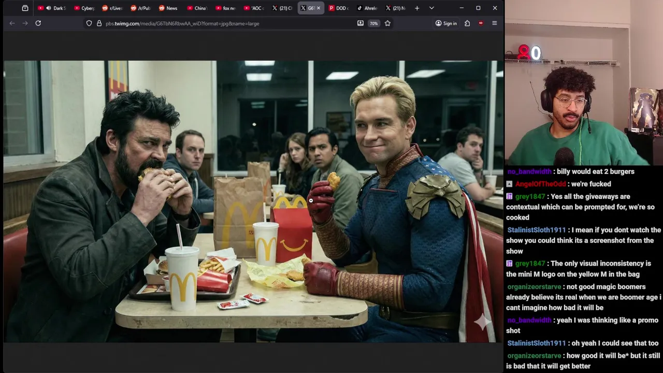Mute the Dark S YouTube tab audio

48,8
